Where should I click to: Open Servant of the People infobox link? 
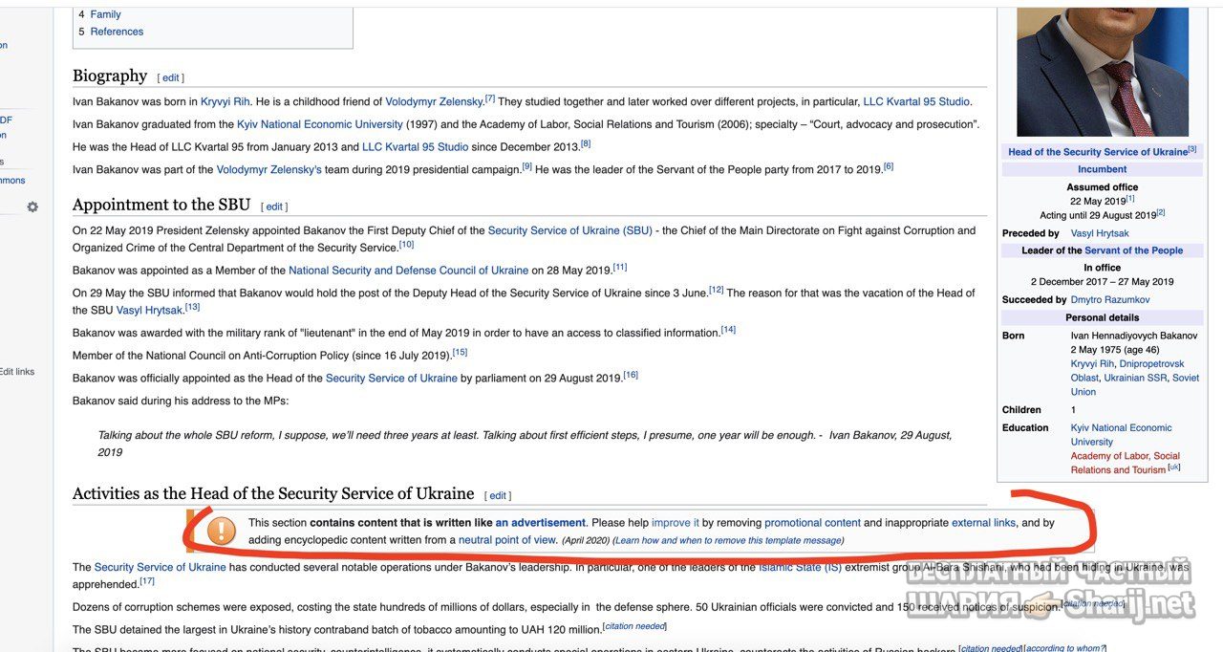[x=1133, y=250]
